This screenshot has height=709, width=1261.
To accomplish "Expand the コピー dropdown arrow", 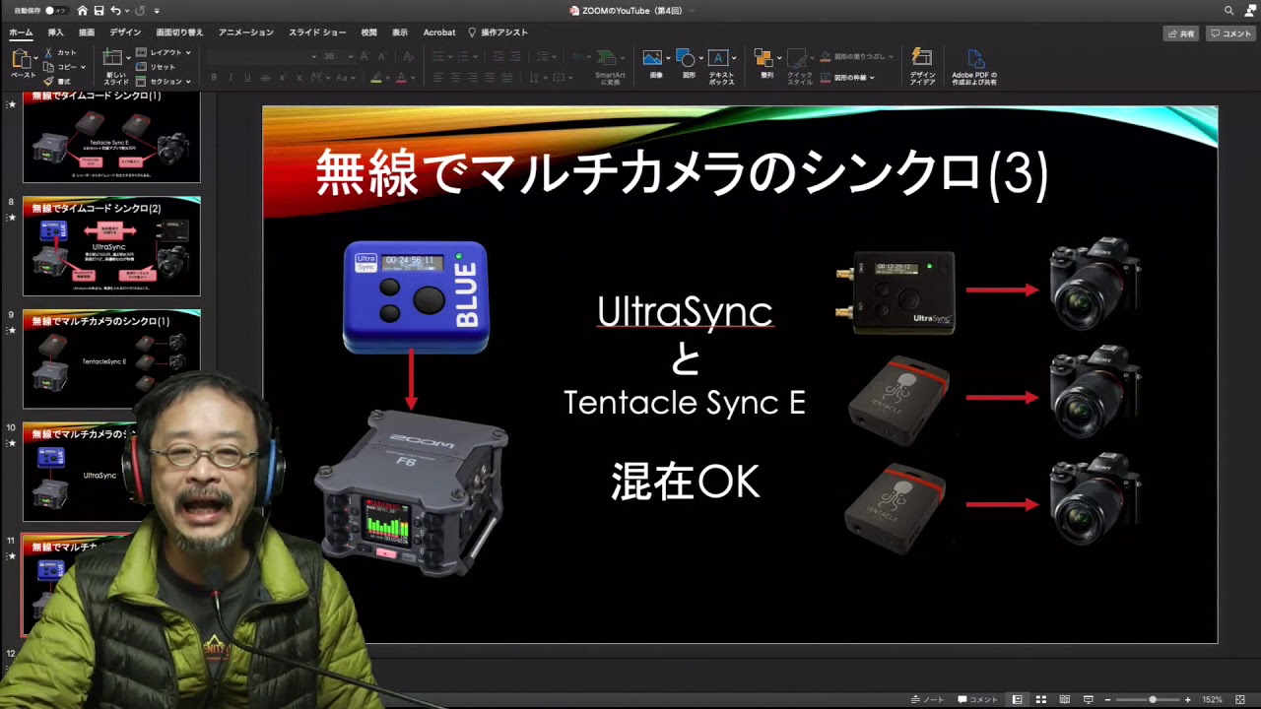I will click(x=83, y=67).
